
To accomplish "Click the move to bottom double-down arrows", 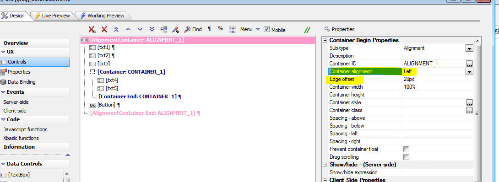I will click(152, 29).
